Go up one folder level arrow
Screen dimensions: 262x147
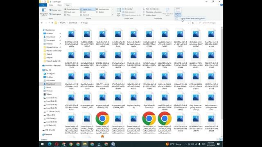(52, 23)
